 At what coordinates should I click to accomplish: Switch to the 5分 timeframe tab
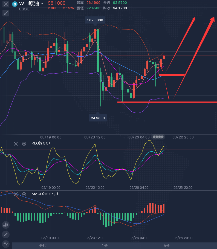166,246
